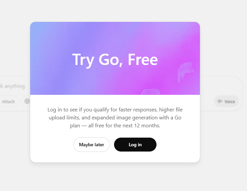The width and height of the screenshot is (247, 191).
Task: Click the chat box's empty area above Voice
Action: [220, 86]
